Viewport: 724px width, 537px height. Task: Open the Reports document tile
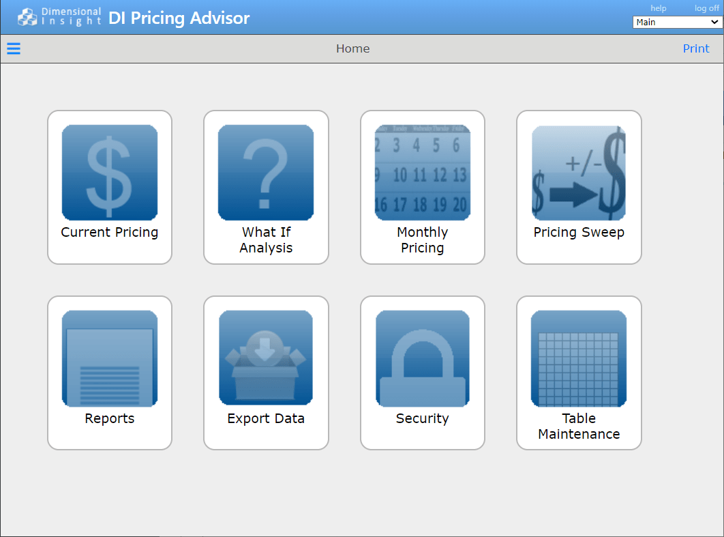110,373
